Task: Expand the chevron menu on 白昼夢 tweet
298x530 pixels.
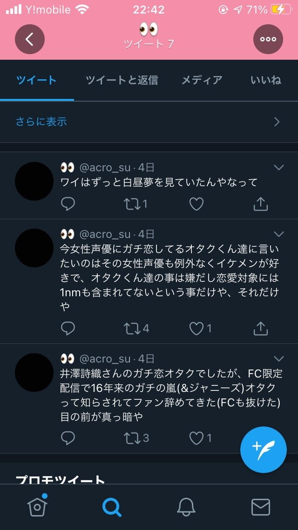Action: coord(279,167)
